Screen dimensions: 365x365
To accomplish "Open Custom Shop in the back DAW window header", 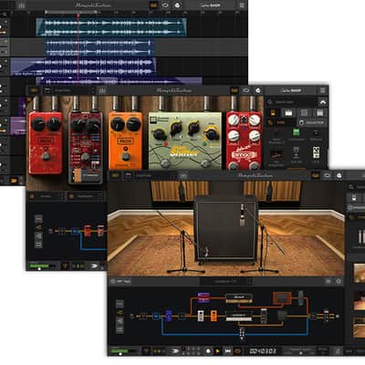I will tap(210, 5).
